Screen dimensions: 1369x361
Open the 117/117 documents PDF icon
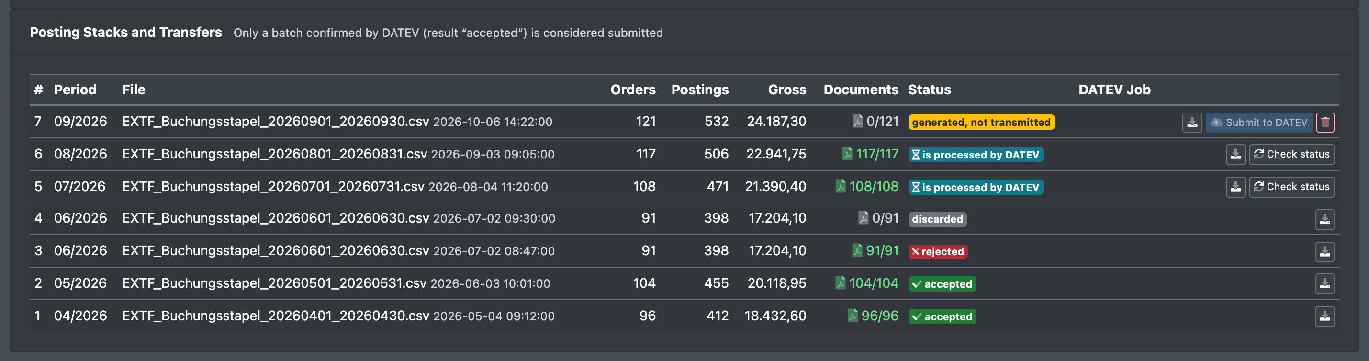coord(847,154)
